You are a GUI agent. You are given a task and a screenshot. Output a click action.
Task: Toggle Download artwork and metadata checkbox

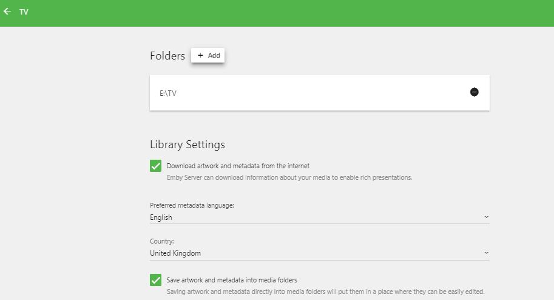(x=156, y=166)
